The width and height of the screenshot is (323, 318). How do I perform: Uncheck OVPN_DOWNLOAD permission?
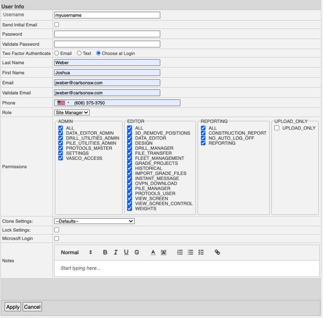pos(130,183)
